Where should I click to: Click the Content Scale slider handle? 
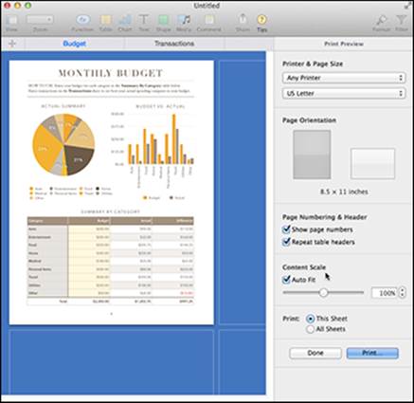click(323, 292)
